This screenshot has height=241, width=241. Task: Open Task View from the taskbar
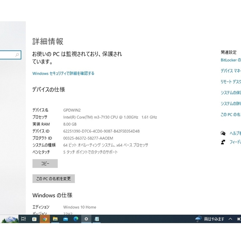pyautogui.click(x=23, y=219)
